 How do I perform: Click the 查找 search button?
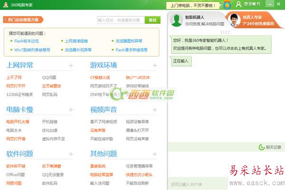pos(152,20)
